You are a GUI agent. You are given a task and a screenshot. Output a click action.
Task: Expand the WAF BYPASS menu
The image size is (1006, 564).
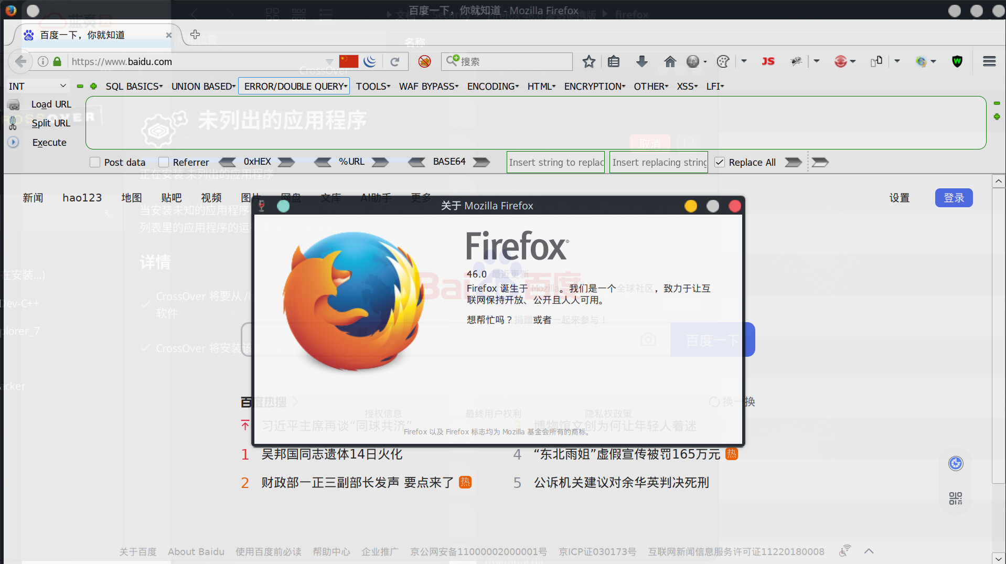coord(429,86)
